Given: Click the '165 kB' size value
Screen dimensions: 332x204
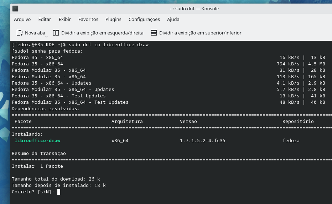Looking at the screenshot, I should 317,77.
